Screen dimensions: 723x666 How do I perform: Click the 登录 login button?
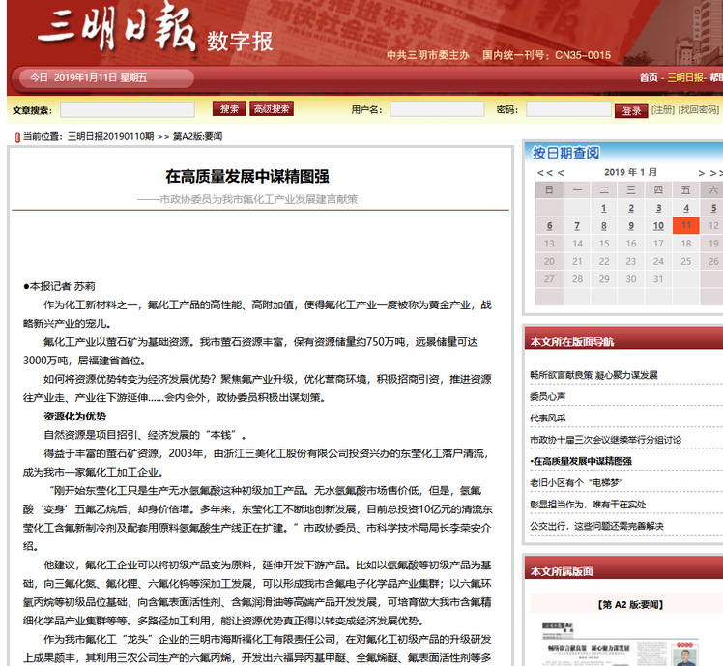[x=631, y=111]
